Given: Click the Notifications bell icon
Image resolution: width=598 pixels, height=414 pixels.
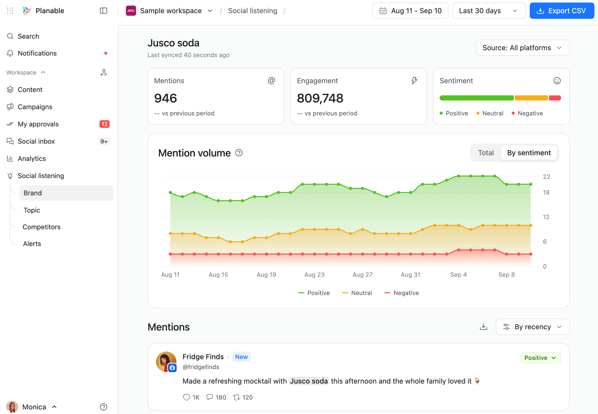Looking at the screenshot, I should coord(10,53).
